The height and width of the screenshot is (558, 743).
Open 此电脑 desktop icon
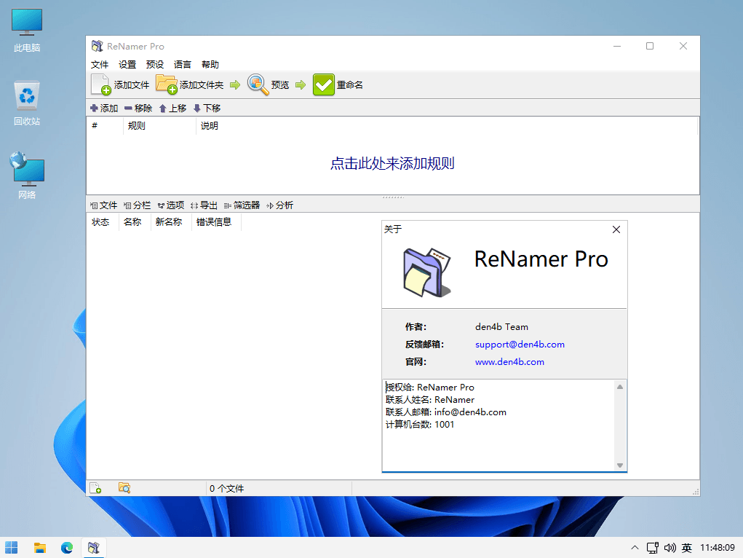(x=27, y=30)
